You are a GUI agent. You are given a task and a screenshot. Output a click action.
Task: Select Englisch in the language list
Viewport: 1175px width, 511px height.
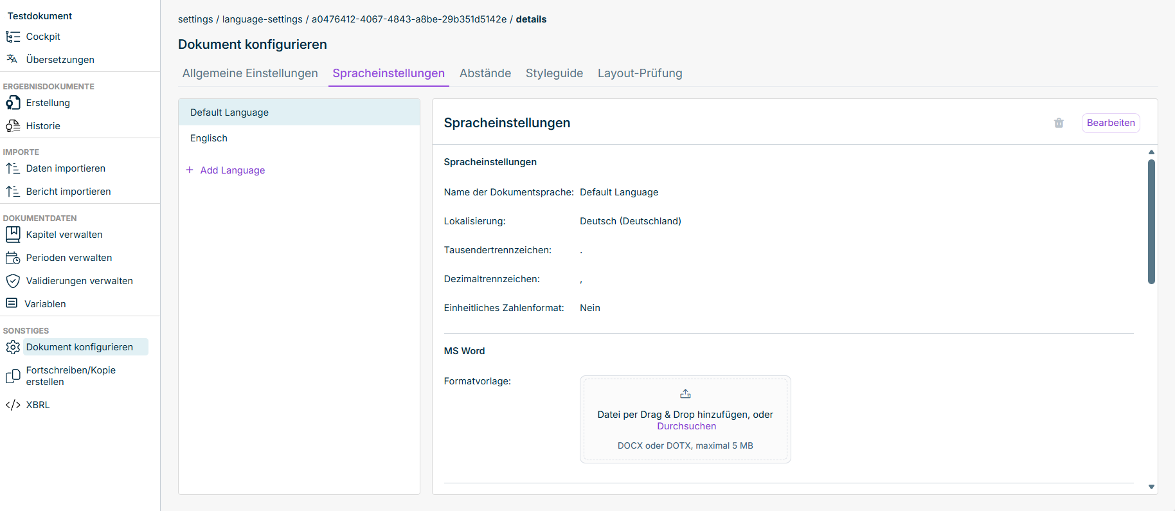(x=299, y=138)
